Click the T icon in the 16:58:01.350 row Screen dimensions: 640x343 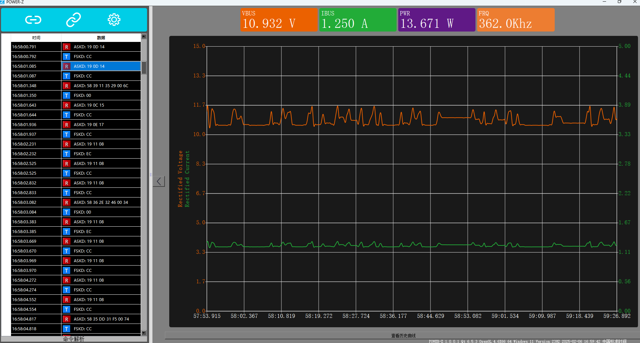tap(66, 96)
